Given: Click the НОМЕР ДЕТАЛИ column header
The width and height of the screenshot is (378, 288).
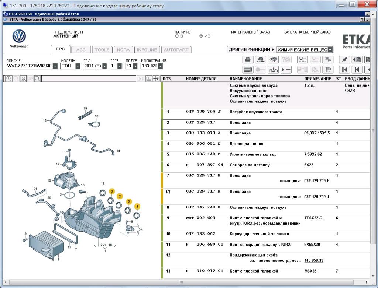Looking at the screenshot, I should 201,79.
